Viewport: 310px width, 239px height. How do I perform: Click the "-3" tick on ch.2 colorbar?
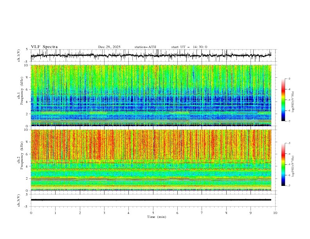click(288, 143)
